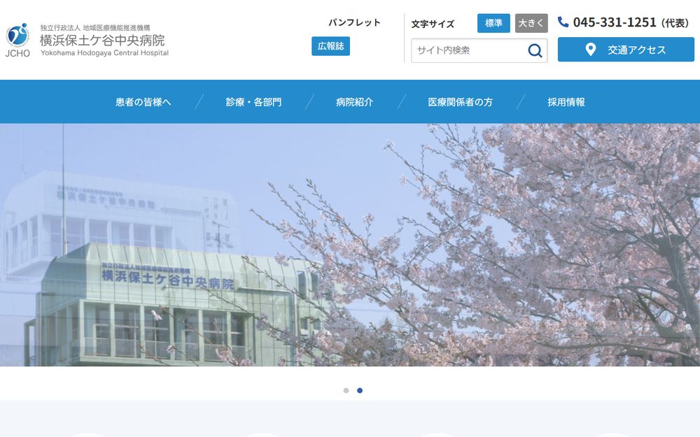Open the 広報誌 link
Viewport: 700px width, 437px height.
(x=331, y=46)
